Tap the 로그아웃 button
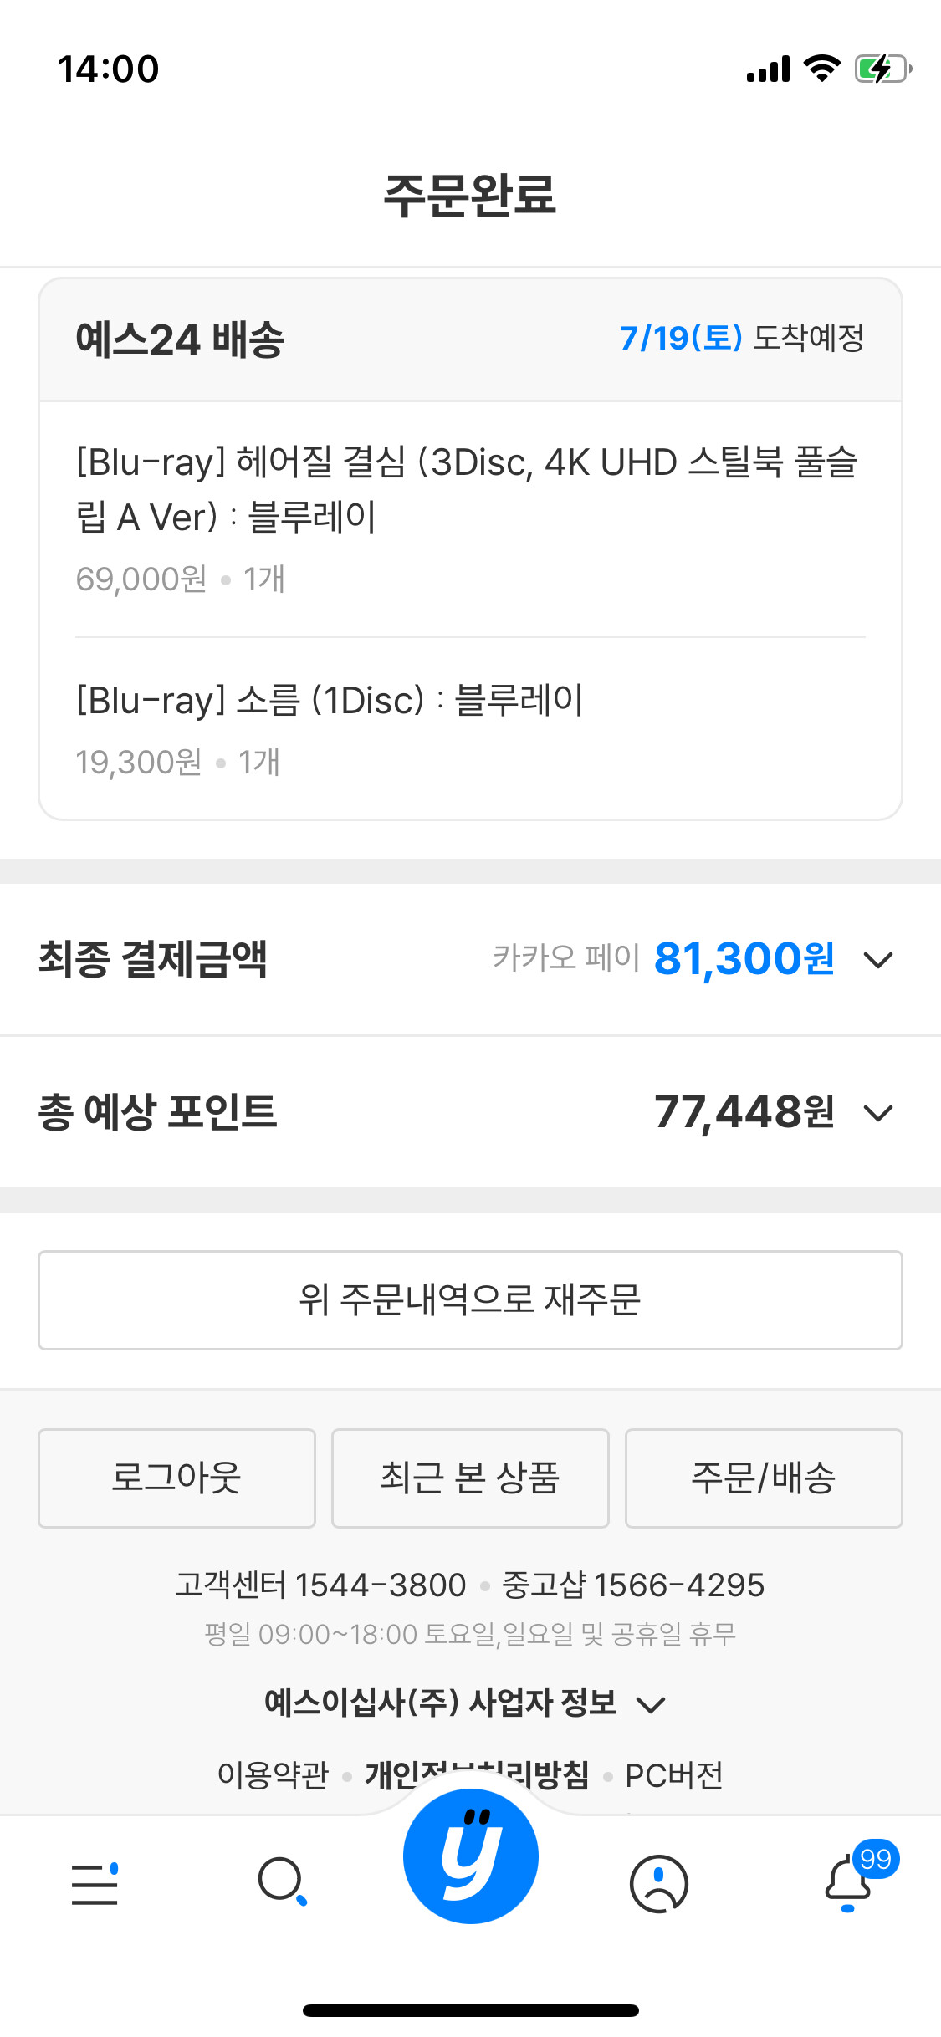This screenshot has height=2037, width=941. tap(176, 1478)
